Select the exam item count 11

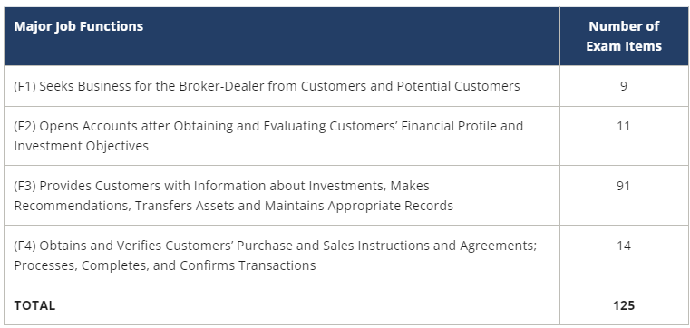tap(624, 126)
